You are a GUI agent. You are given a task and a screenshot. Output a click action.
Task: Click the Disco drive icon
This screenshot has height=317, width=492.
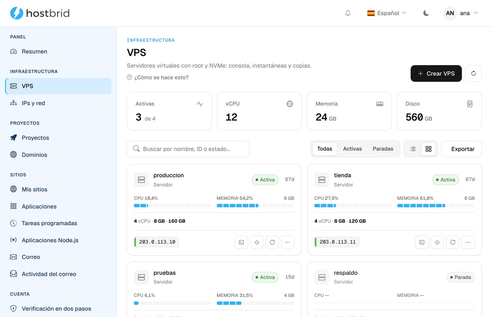pyautogui.click(x=470, y=104)
